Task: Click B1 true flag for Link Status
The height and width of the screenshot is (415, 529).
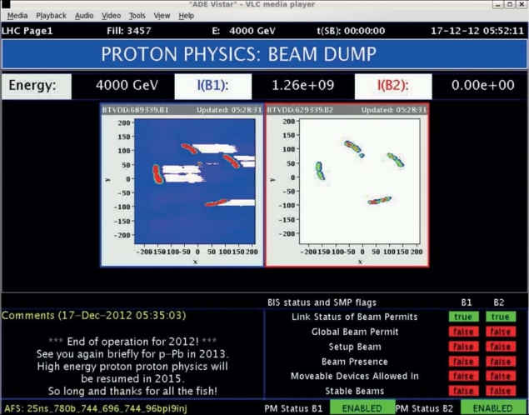Action: point(464,317)
